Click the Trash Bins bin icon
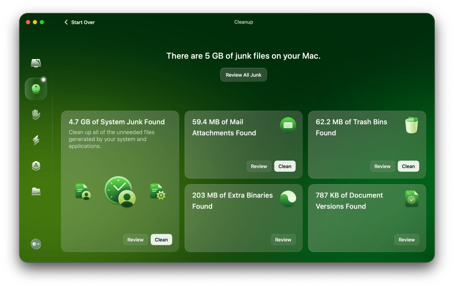454x288 pixels. tap(411, 125)
